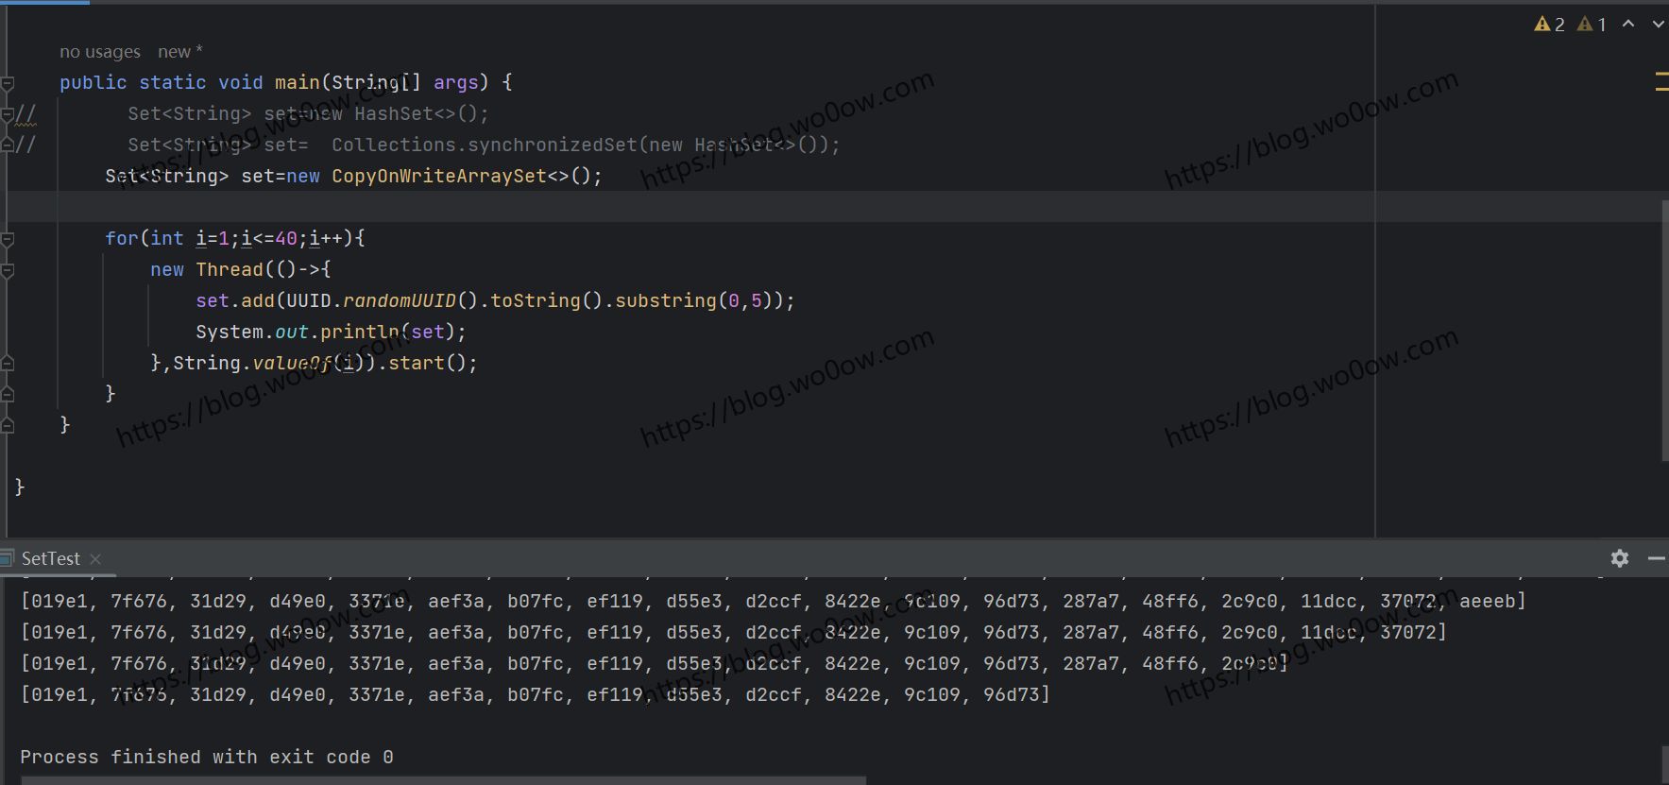Close the SetTest run tab
Screen dimensions: 1669x785
point(95,559)
